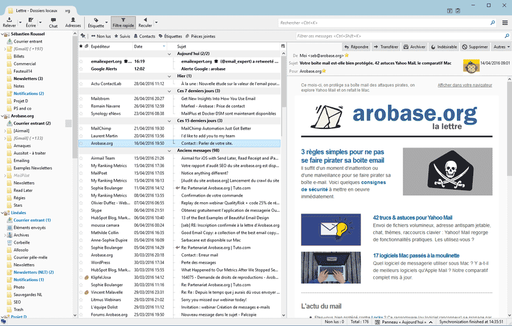Open the Autres actions dropdown
This screenshot has height=326, width=512.
501,47
